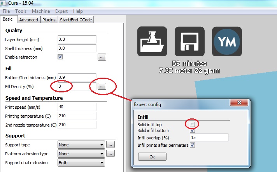277x172 pixels.
Task: Open the Tools menu
Action: [x=21, y=11]
